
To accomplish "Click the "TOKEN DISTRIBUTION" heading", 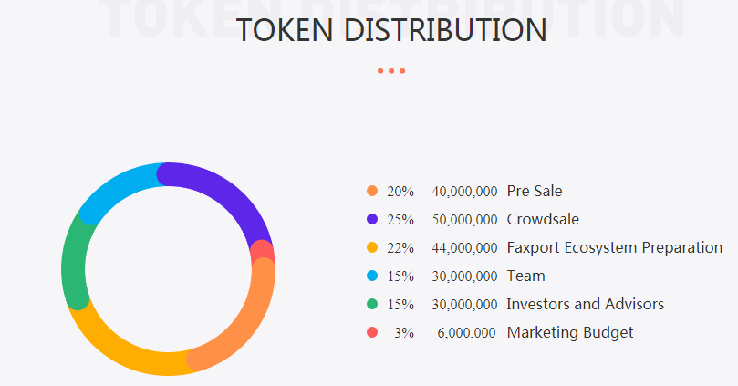I will click(x=391, y=29).
